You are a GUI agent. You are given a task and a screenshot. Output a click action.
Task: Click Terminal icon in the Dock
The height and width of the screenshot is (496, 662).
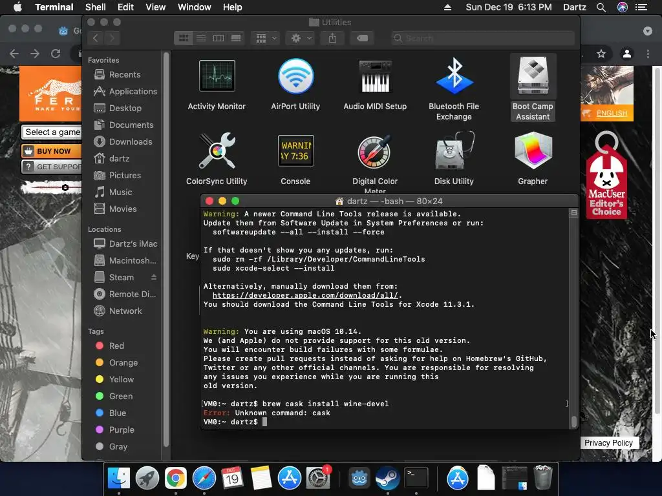pos(416,478)
